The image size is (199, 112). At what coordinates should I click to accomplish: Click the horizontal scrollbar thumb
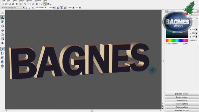(92, 111)
